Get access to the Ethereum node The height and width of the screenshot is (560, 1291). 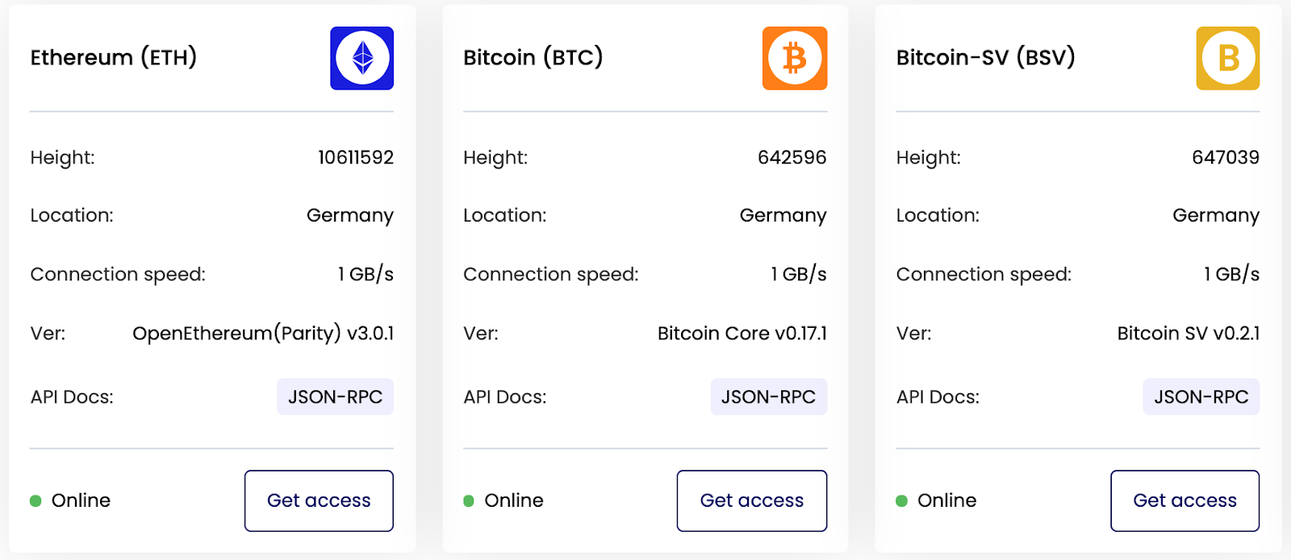pyautogui.click(x=319, y=500)
